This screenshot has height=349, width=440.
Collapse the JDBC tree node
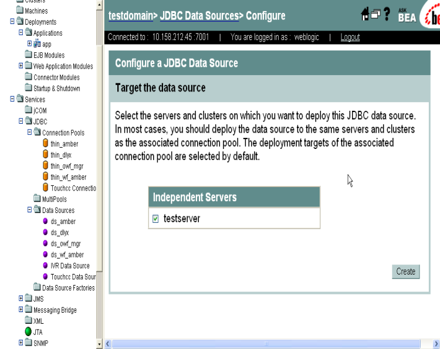click(x=21, y=121)
